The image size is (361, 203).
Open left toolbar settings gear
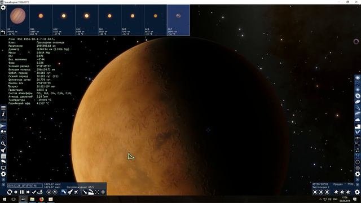coord(3,174)
